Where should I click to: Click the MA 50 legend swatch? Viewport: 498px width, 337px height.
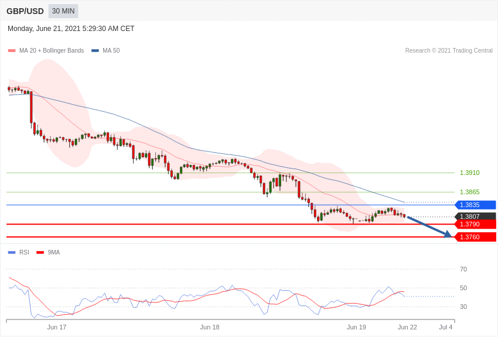point(95,51)
